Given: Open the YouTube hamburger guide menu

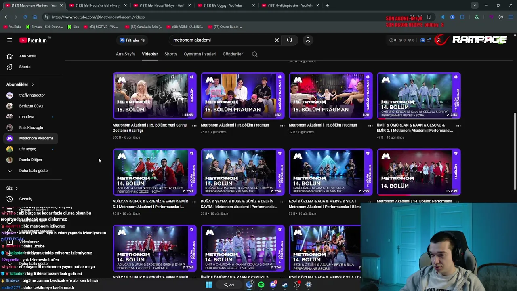Looking at the screenshot, I should pos(10,40).
